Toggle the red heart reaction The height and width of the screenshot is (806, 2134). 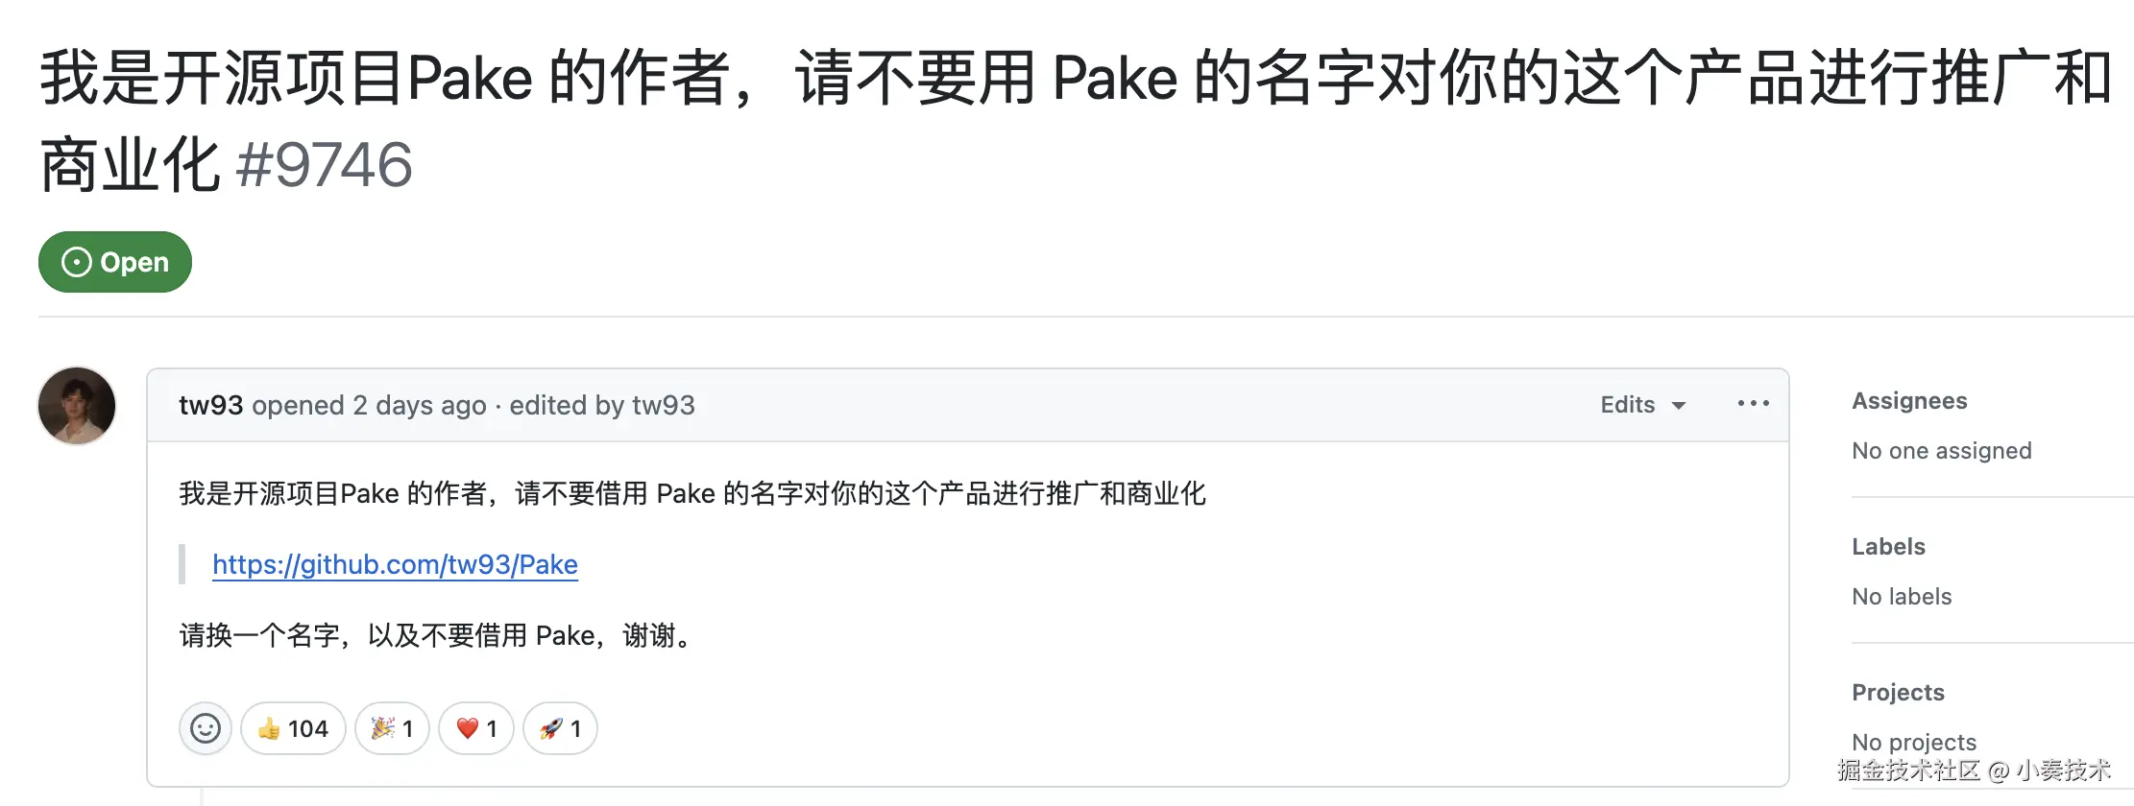pyautogui.click(x=476, y=728)
